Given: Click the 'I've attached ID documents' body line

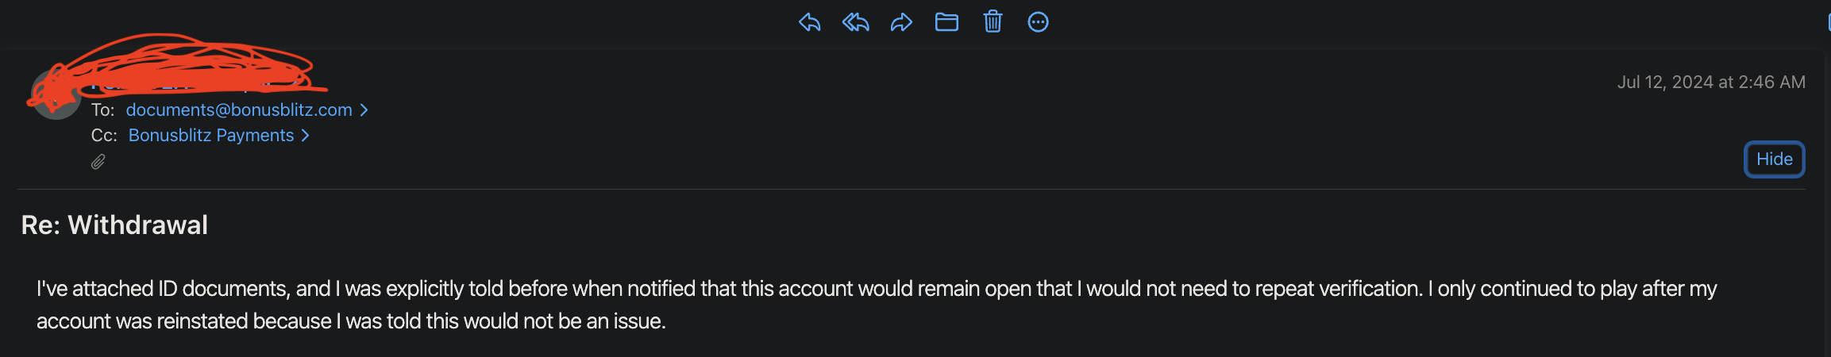Looking at the screenshot, I should [x=877, y=289].
